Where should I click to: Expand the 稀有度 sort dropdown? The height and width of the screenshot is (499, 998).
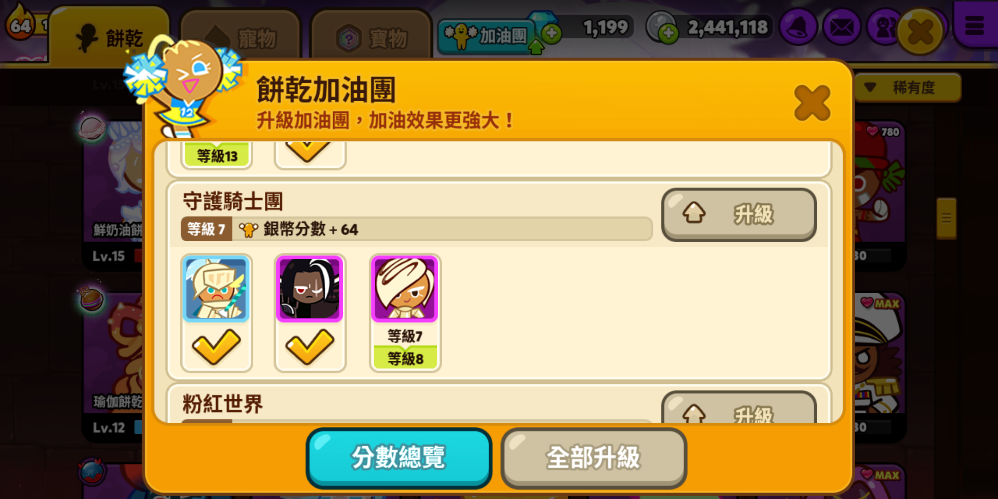click(x=908, y=87)
